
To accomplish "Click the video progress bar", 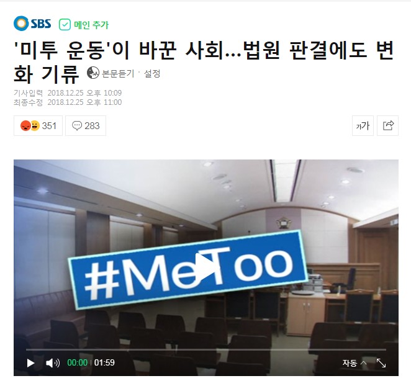I will pos(205,349).
